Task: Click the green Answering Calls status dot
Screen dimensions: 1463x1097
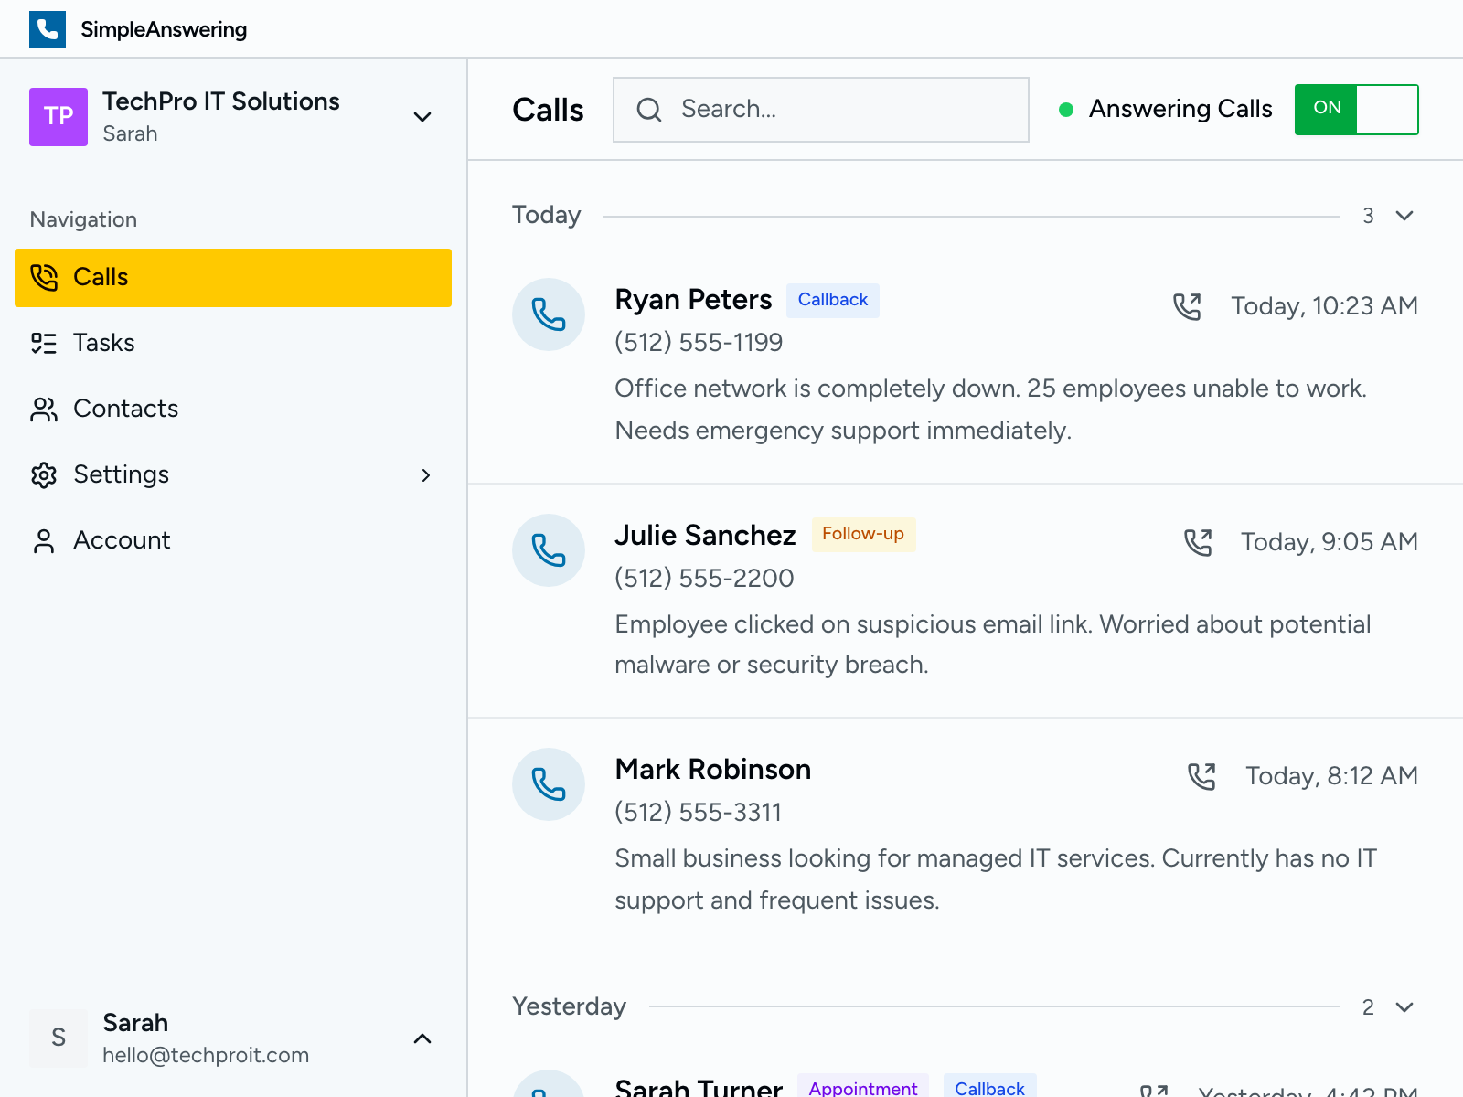Action: [1066, 110]
